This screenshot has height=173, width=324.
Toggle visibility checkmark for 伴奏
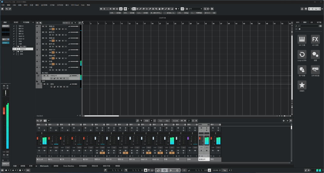click(14, 41)
